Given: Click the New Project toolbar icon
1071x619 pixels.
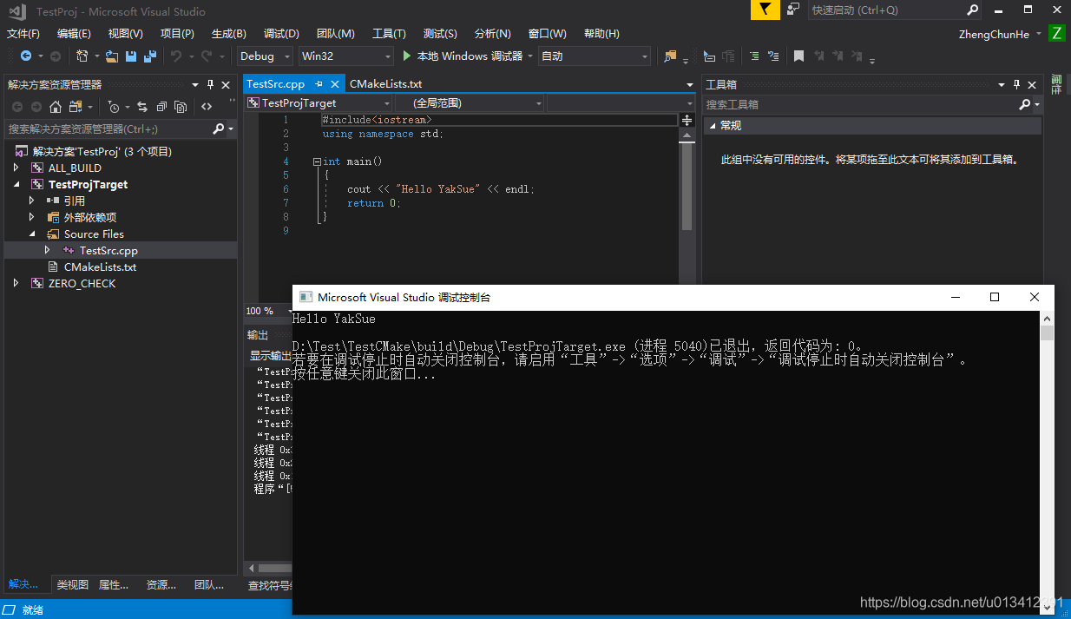Looking at the screenshot, I should coord(82,56).
